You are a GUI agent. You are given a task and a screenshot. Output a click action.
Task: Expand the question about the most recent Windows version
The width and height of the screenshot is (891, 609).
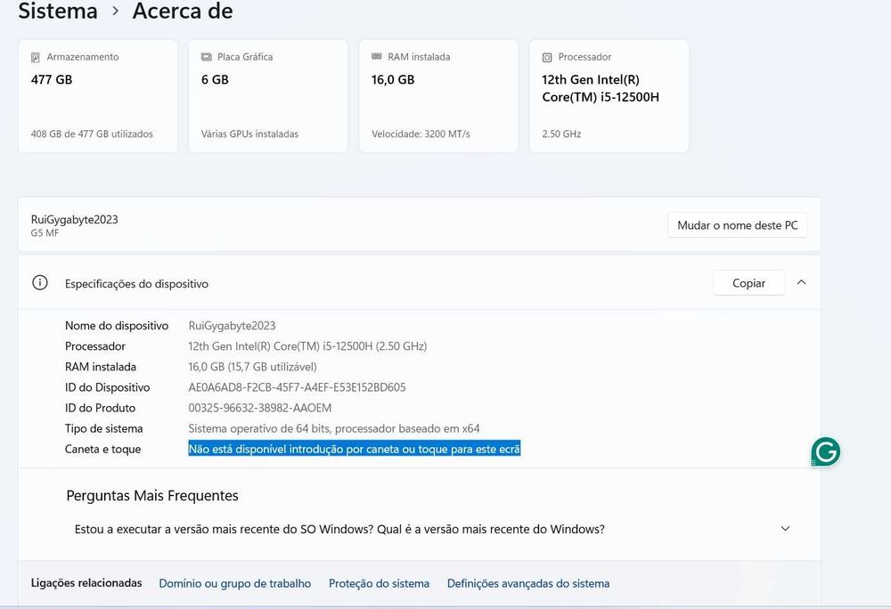[420, 529]
